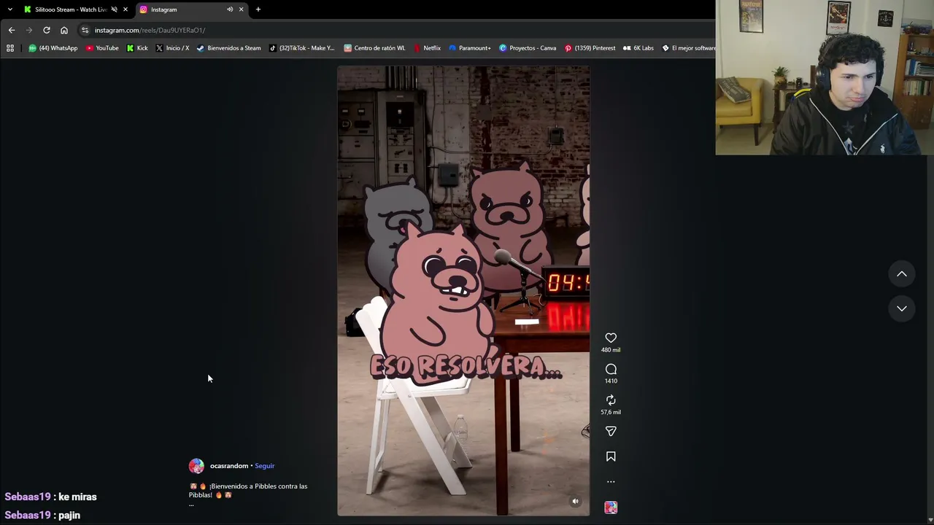Image resolution: width=934 pixels, height=525 pixels.
Task: Click the caption text Bienvenidos a Pibbles
Action: [x=248, y=490]
